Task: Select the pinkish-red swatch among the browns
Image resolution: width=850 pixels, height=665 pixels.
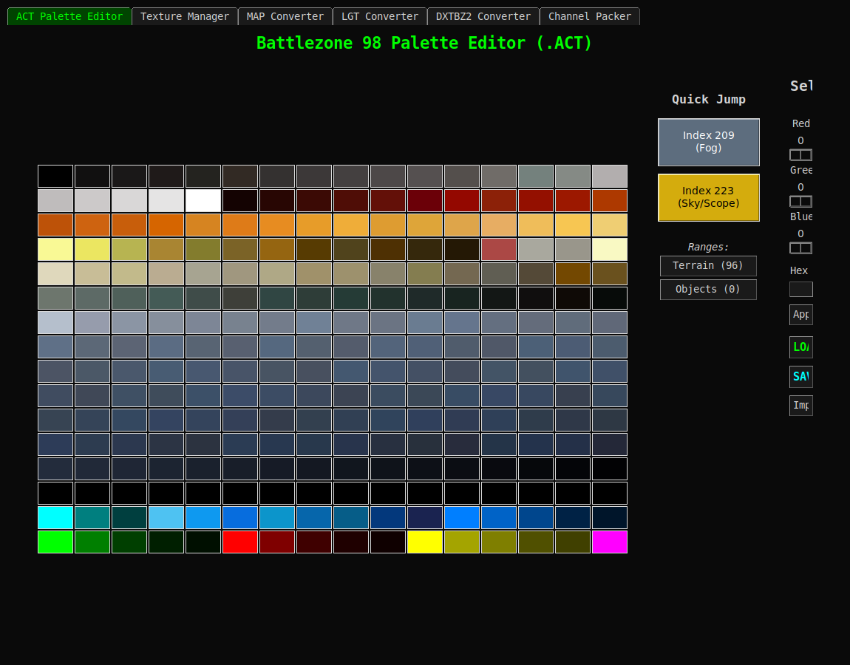Action: pyautogui.click(x=499, y=249)
